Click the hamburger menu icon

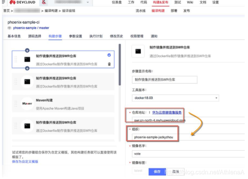point(3,2)
